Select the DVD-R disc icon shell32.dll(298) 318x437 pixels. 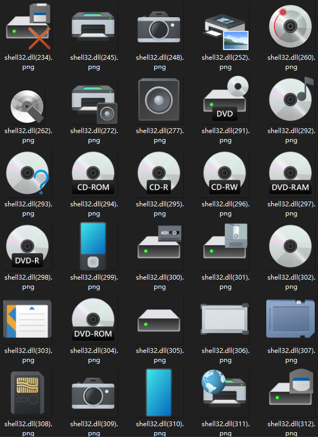27,246
